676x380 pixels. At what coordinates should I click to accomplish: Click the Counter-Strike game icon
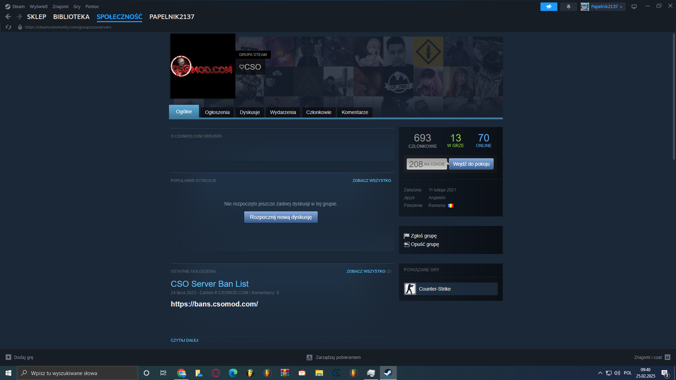410,289
